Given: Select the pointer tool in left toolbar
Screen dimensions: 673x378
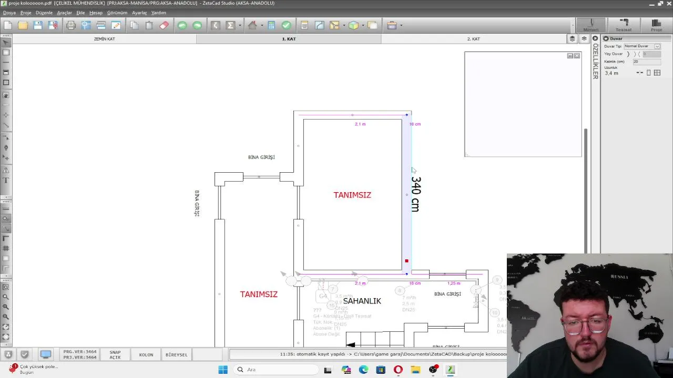Looking at the screenshot, I should [x=6, y=43].
